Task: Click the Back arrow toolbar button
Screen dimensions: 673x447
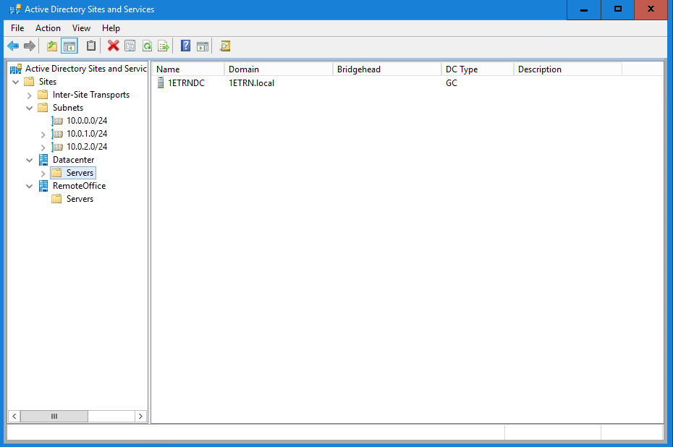Action: click(x=13, y=46)
